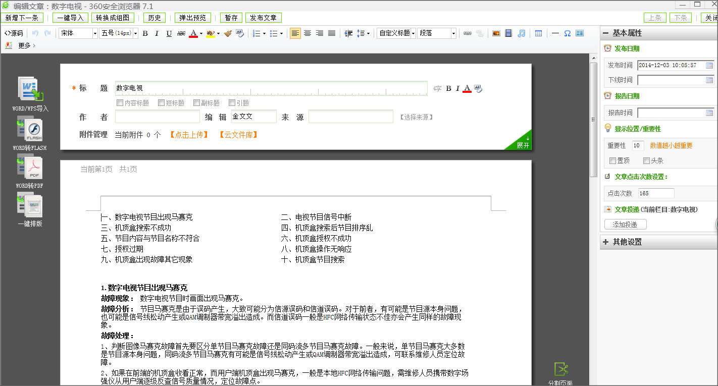Viewport: 718px width, 386px height.
Task: Open the 段落 paragraph format dropdown
Action: point(437,33)
